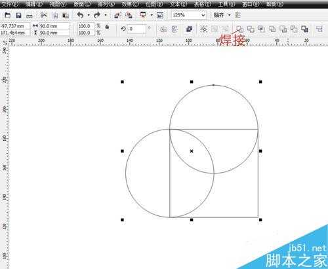Click the Print icon
328x269 pixels.
30,16
